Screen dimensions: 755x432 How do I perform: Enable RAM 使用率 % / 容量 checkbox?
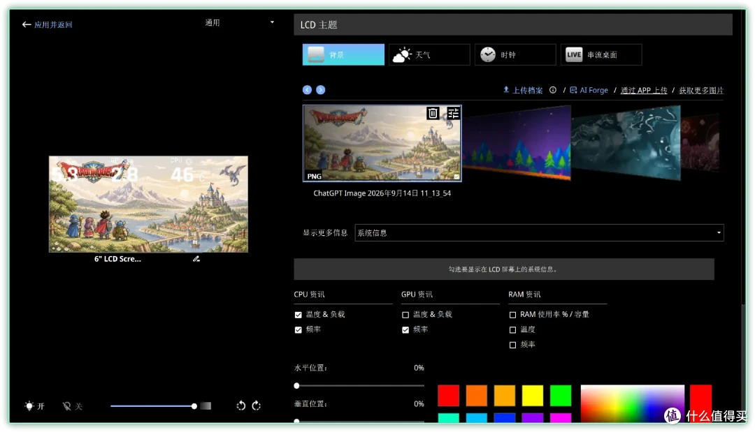[512, 315]
